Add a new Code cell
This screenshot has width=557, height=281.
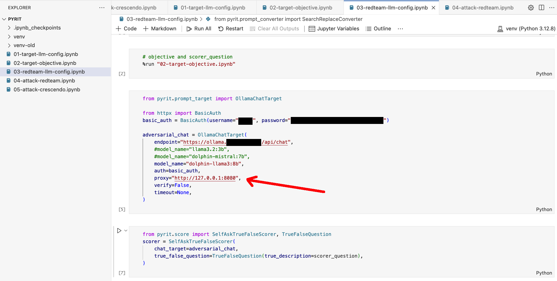[x=126, y=29]
